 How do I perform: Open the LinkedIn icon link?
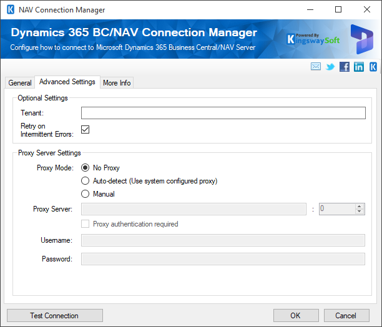pos(359,67)
